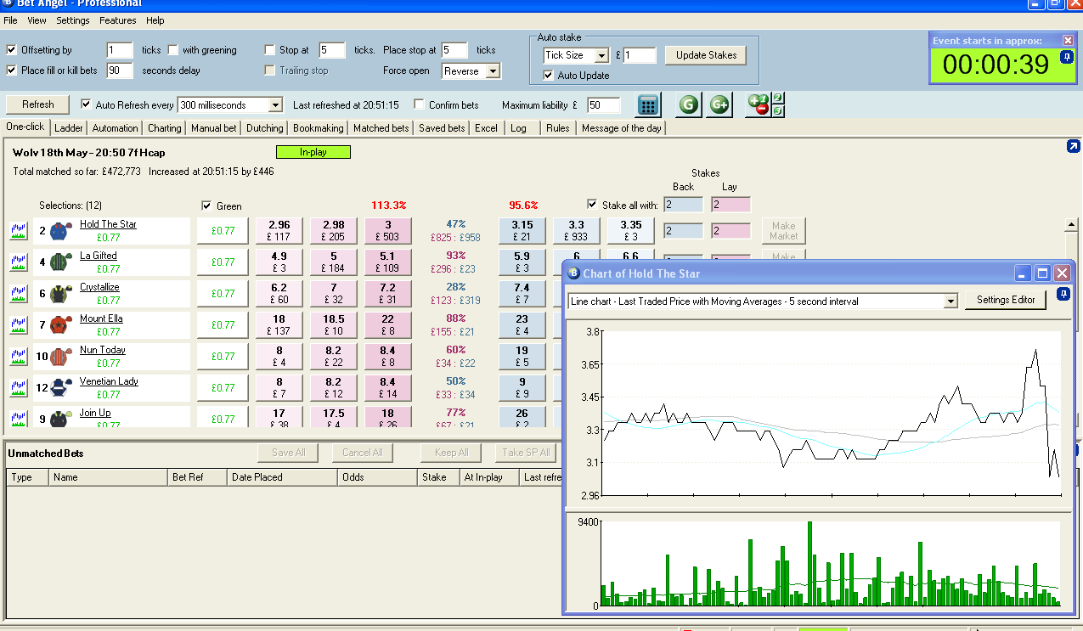Click the jockey silks for Hold The Star
This screenshot has height=631, width=1083.
(59, 231)
